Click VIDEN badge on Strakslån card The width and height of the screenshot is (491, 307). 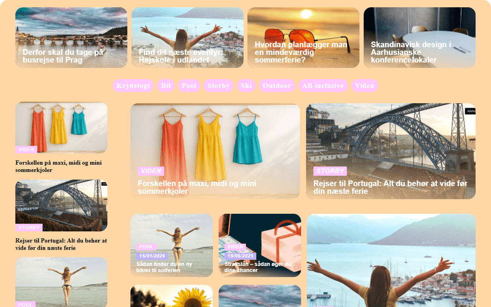235,247
